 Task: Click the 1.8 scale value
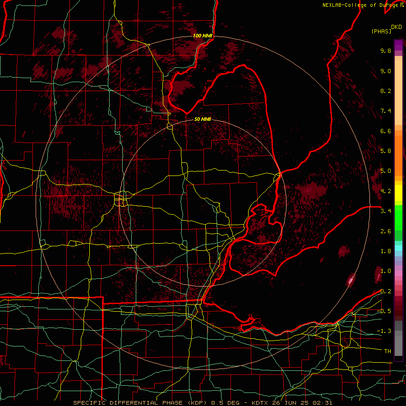[x=386, y=251]
